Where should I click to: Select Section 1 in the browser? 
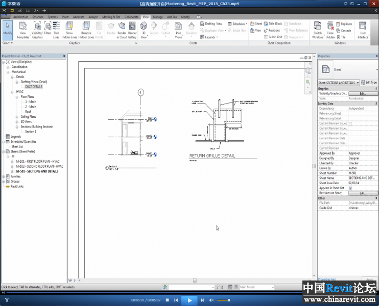31,132
